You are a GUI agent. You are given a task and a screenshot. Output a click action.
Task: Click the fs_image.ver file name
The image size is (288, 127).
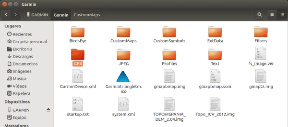pos(261,64)
